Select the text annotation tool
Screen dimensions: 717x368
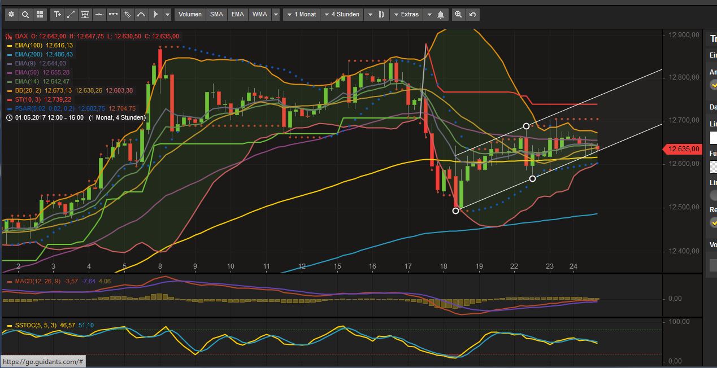(x=57, y=14)
